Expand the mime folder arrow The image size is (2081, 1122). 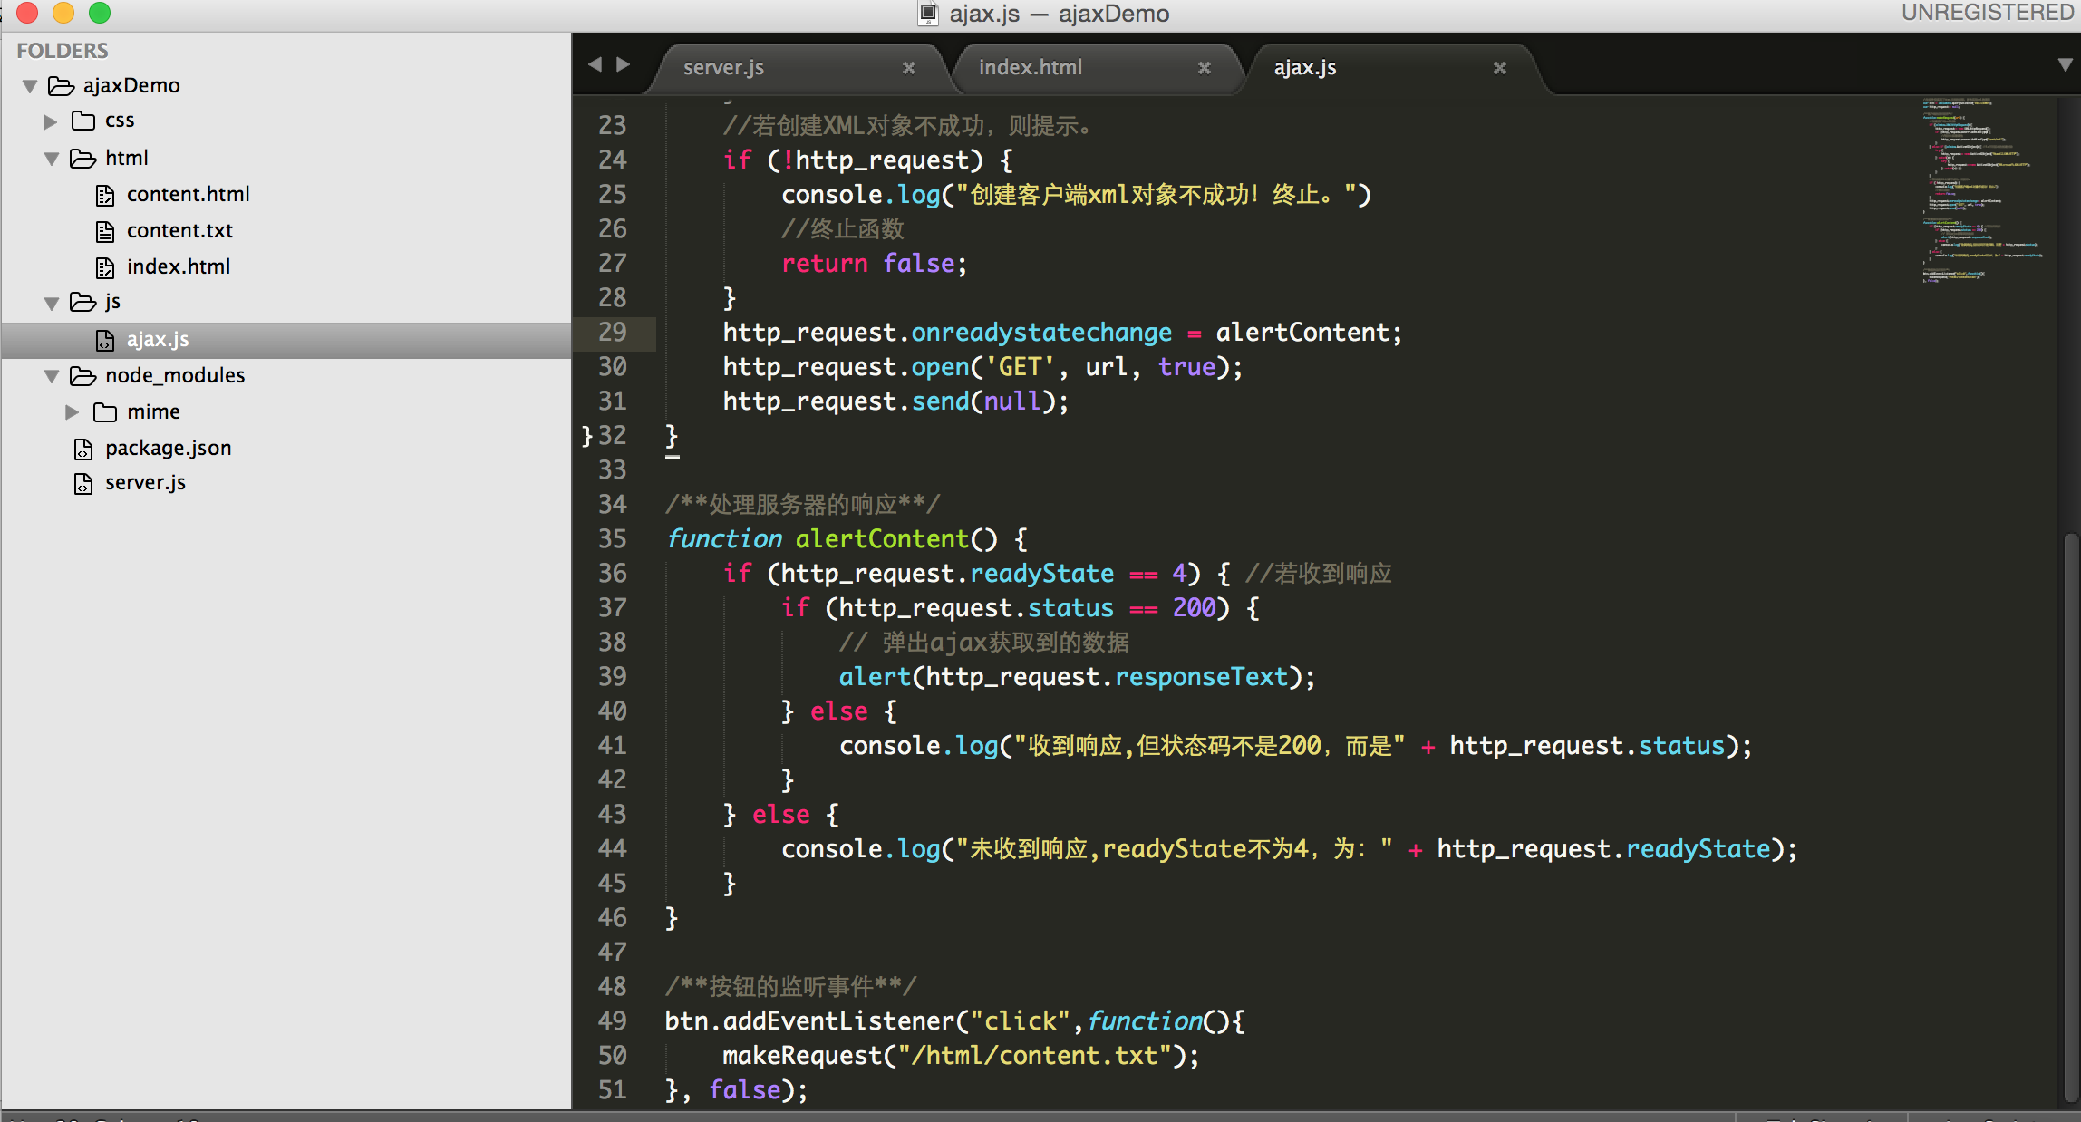pyautogui.click(x=73, y=412)
